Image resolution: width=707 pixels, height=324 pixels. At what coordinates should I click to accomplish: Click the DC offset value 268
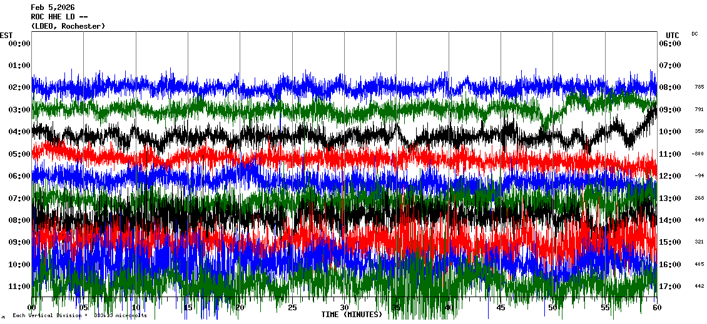pos(699,198)
